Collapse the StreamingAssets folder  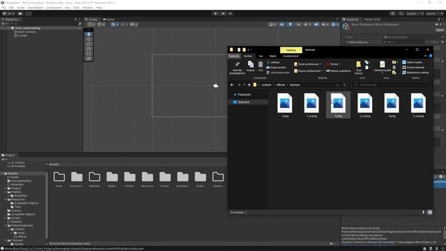(x=6, y=225)
